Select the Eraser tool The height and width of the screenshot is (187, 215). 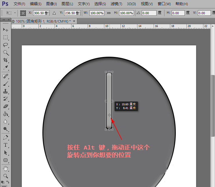click(x=6, y=106)
